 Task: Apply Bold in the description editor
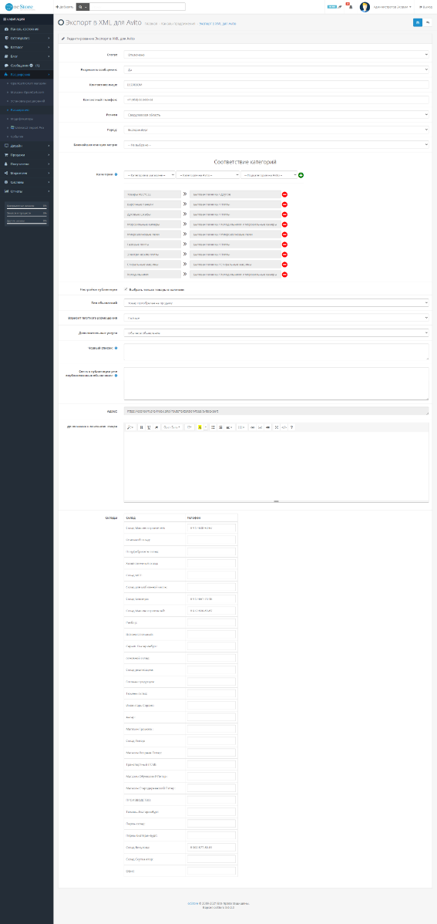pyautogui.click(x=141, y=427)
